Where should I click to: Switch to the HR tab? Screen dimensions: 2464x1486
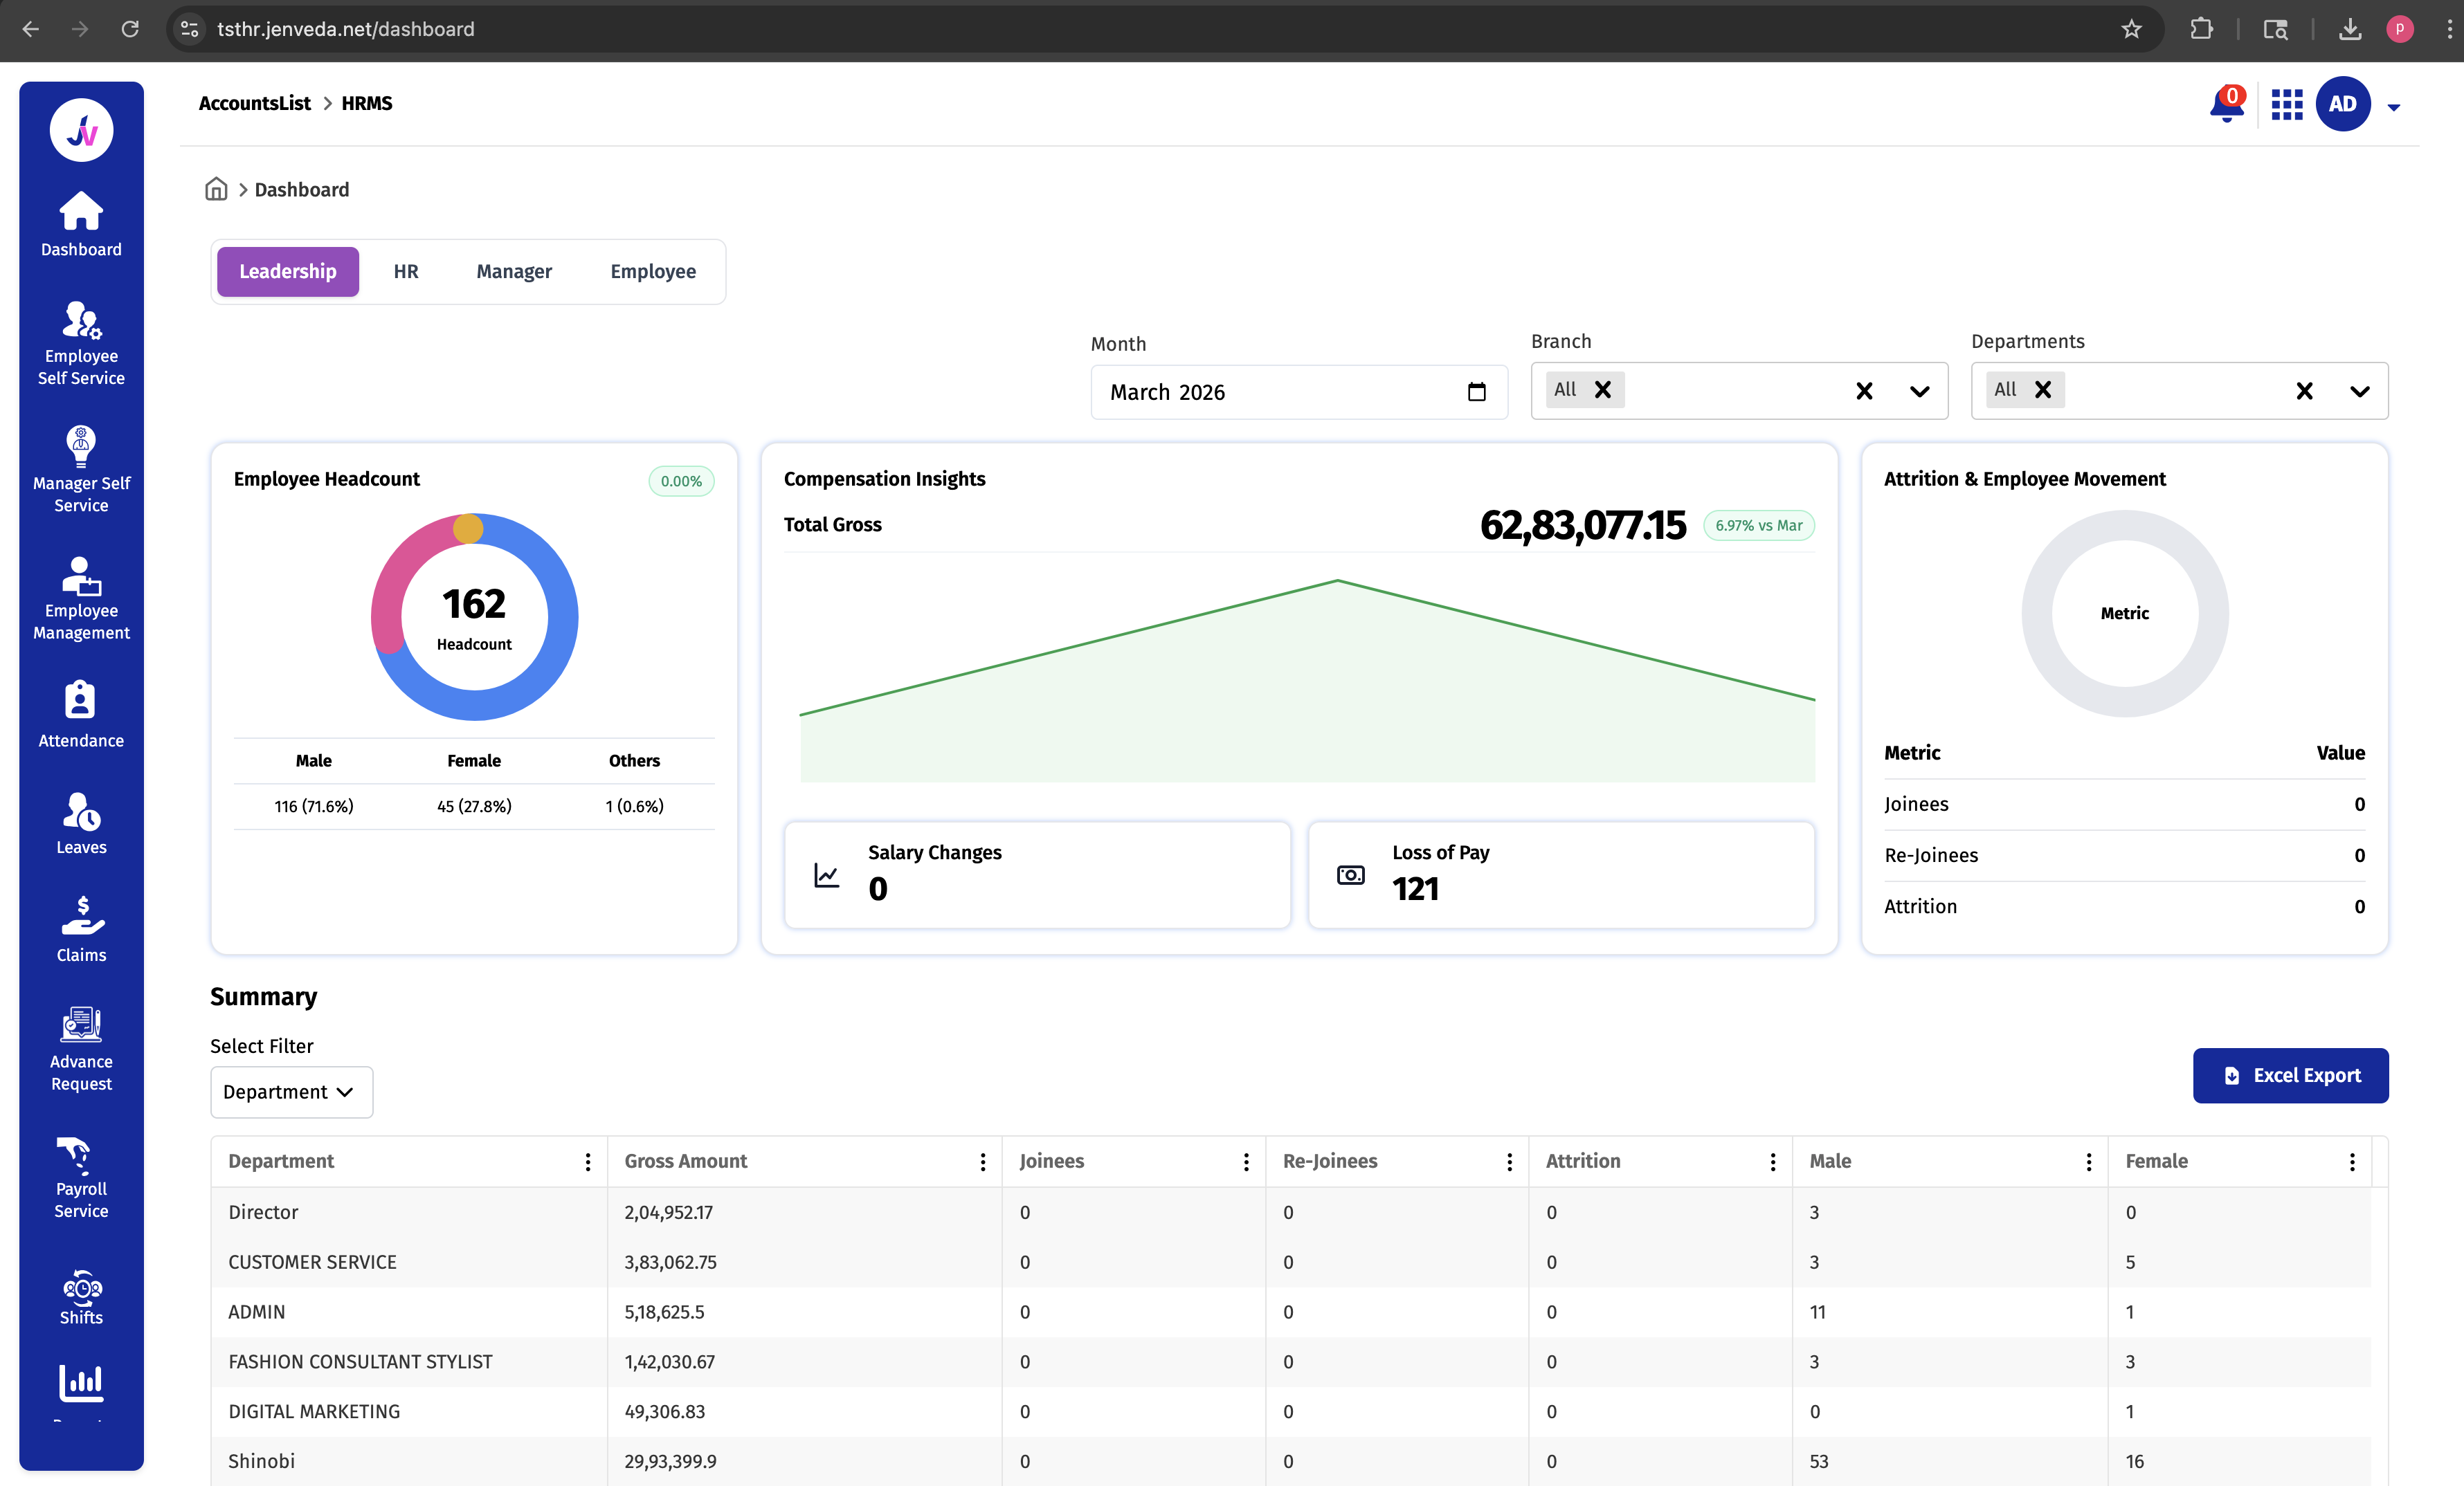[x=405, y=270]
